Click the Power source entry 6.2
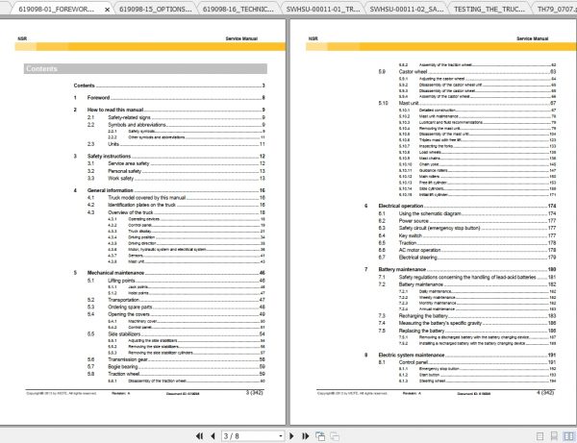 467,221
